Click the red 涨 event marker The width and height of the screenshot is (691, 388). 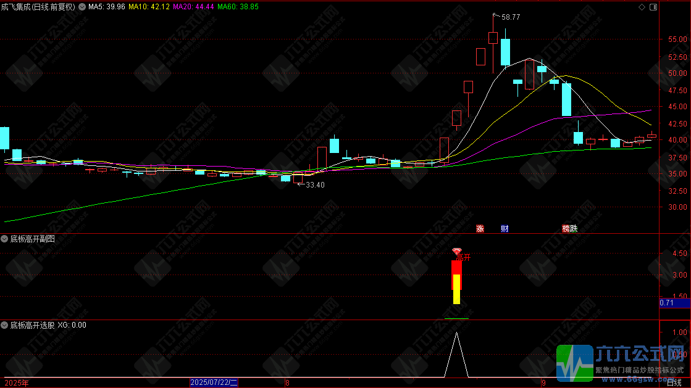click(480, 229)
